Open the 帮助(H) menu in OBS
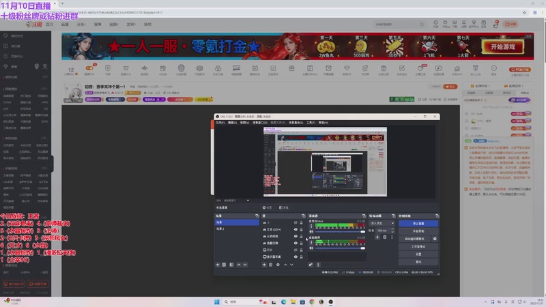The width and height of the screenshot is (546, 307). point(324,123)
